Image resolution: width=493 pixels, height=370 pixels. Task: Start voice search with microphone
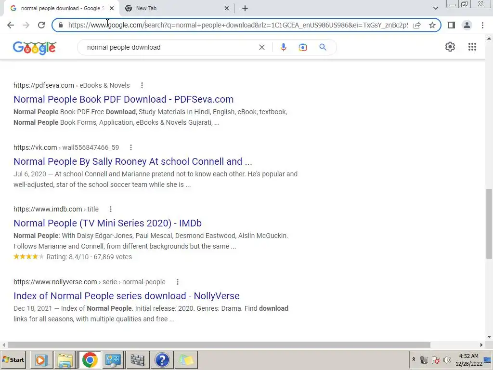[x=283, y=47]
